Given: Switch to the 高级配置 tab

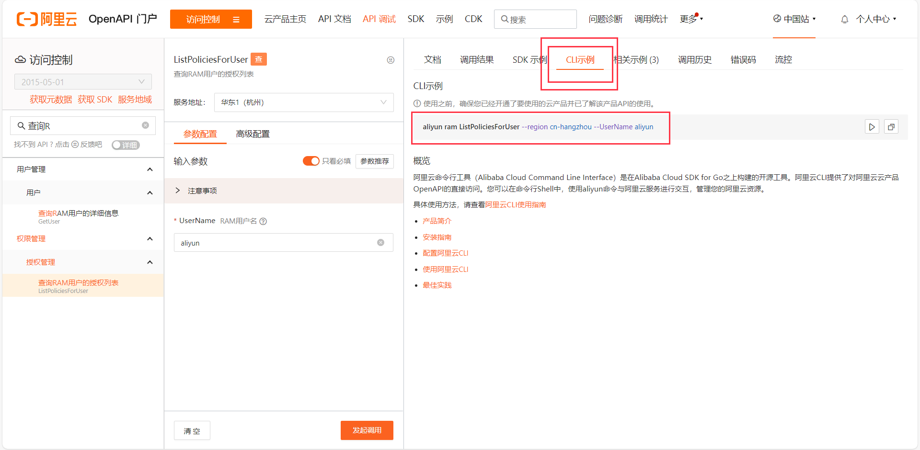Looking at the screenshot, I should [253, 134].
